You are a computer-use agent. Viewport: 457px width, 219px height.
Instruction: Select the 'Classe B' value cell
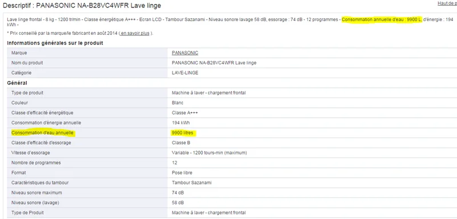click(x=312, y=143)
